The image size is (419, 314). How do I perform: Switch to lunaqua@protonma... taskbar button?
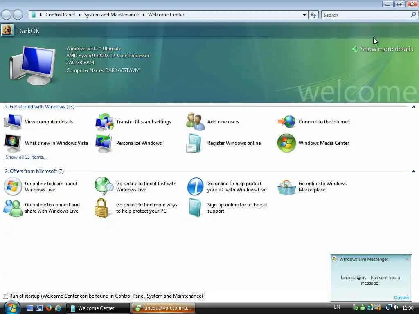tap(164, 308)
